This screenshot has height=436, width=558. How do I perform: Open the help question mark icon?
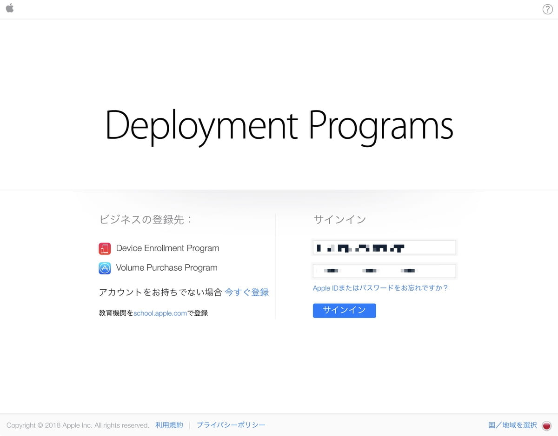click(x=547, y=9)
